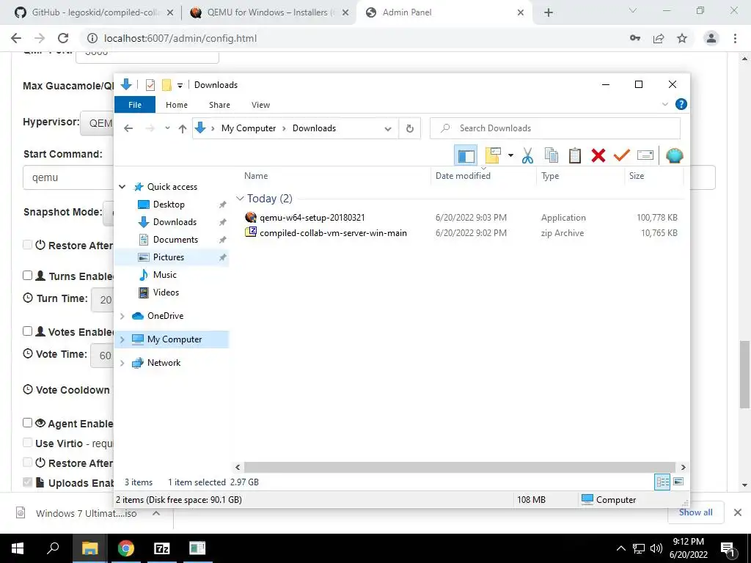
Task: Switch to the QEMU for Windows browser tab
Action: click(268, 12)
